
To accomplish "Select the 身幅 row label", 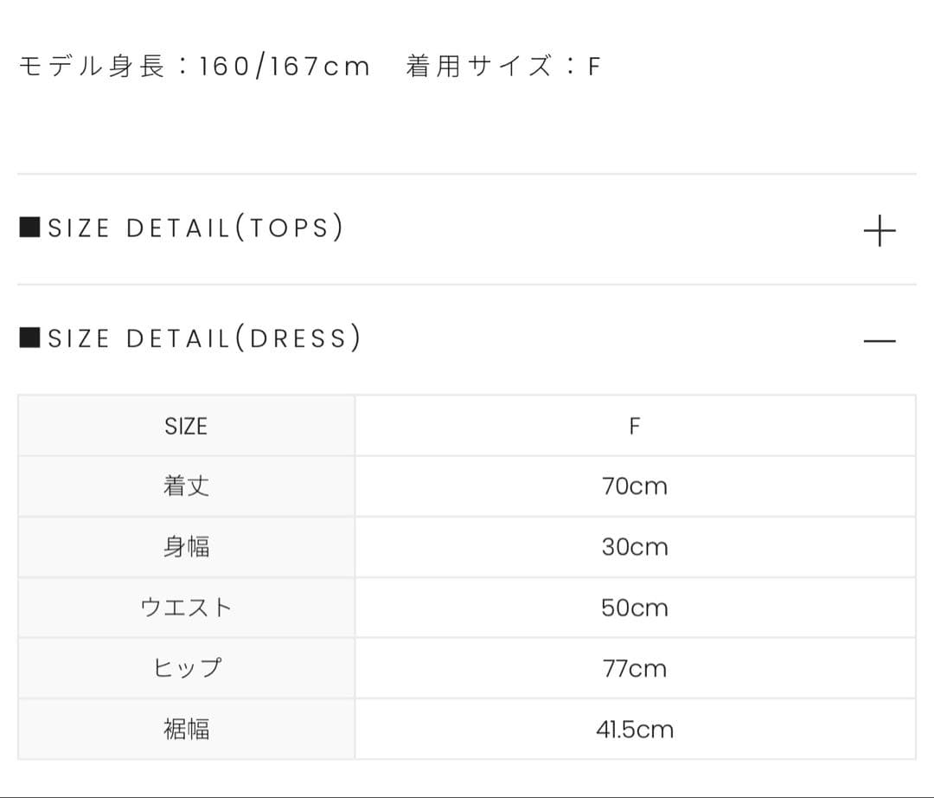I will [186, 547].
